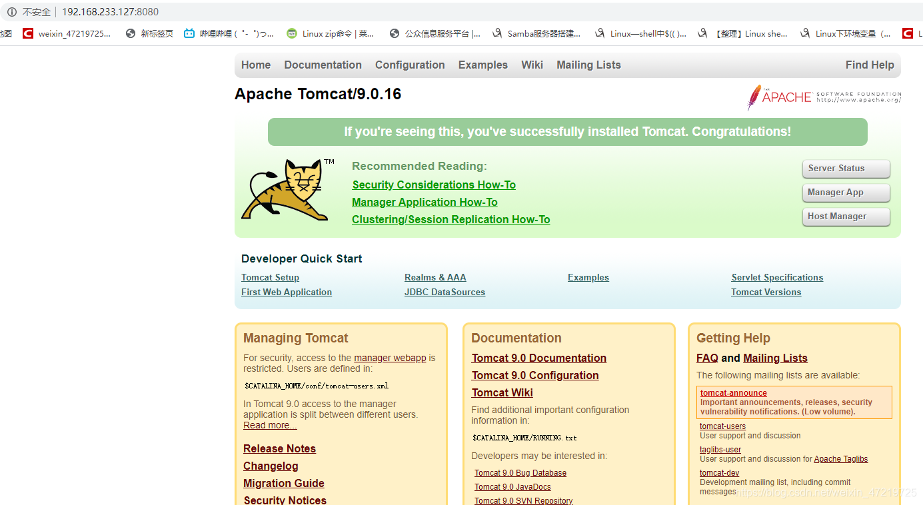Open Examples link under Developer Quick Start
Viewport: 923px width, 505px height.
click(x=588, y=277)
